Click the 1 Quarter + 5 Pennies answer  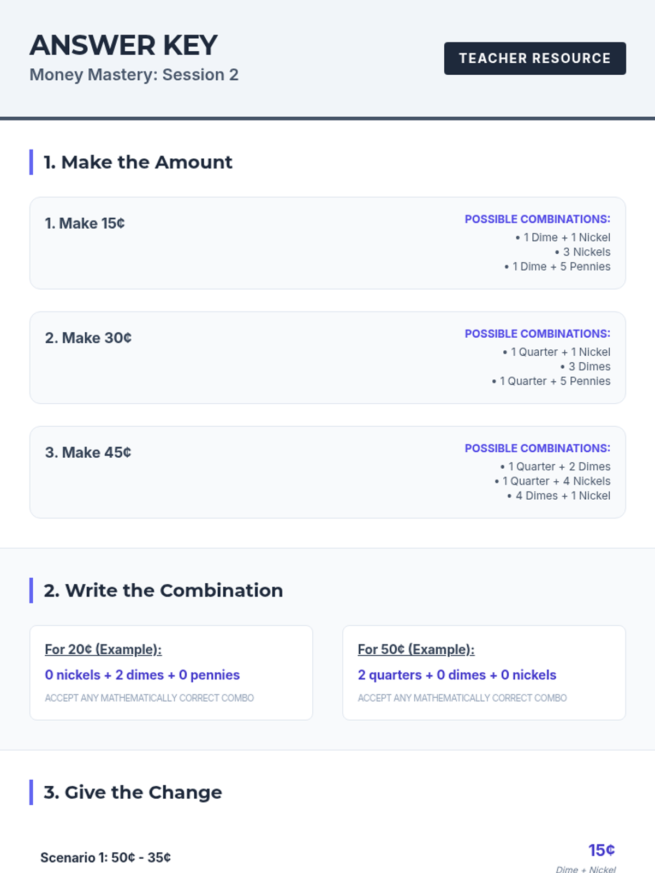click(551, 381)
